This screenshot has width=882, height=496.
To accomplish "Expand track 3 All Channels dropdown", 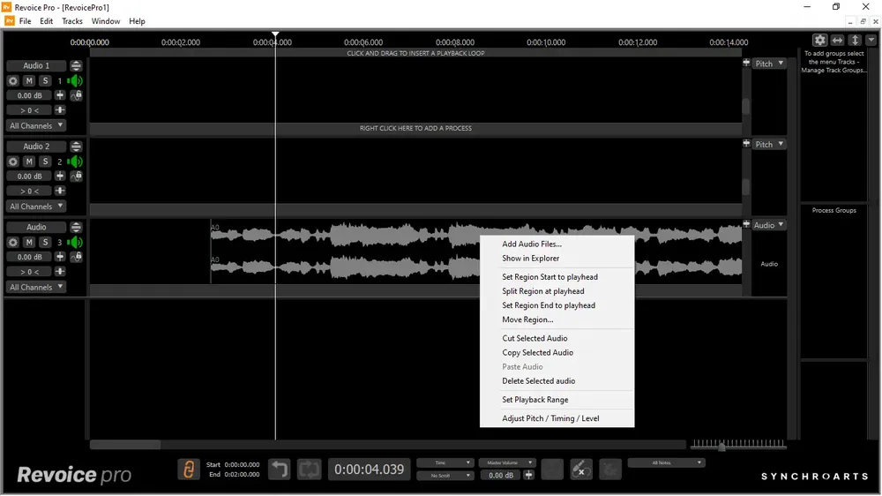I will pyautogui.click(x=36, y=287).
